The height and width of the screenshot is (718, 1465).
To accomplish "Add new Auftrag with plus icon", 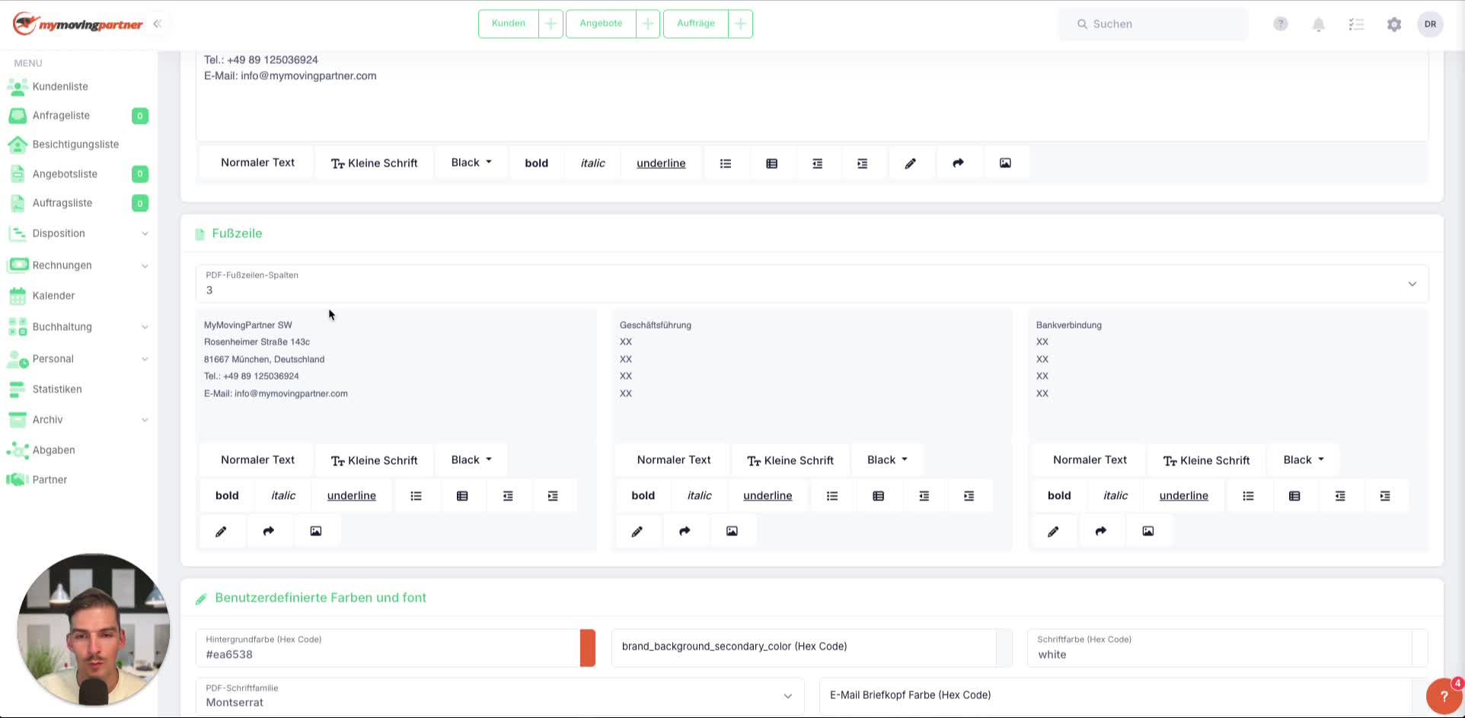I will tap(740, 24).
